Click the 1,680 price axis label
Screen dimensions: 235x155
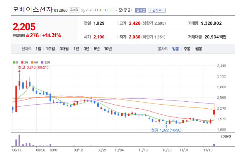[x=222, y=130]
